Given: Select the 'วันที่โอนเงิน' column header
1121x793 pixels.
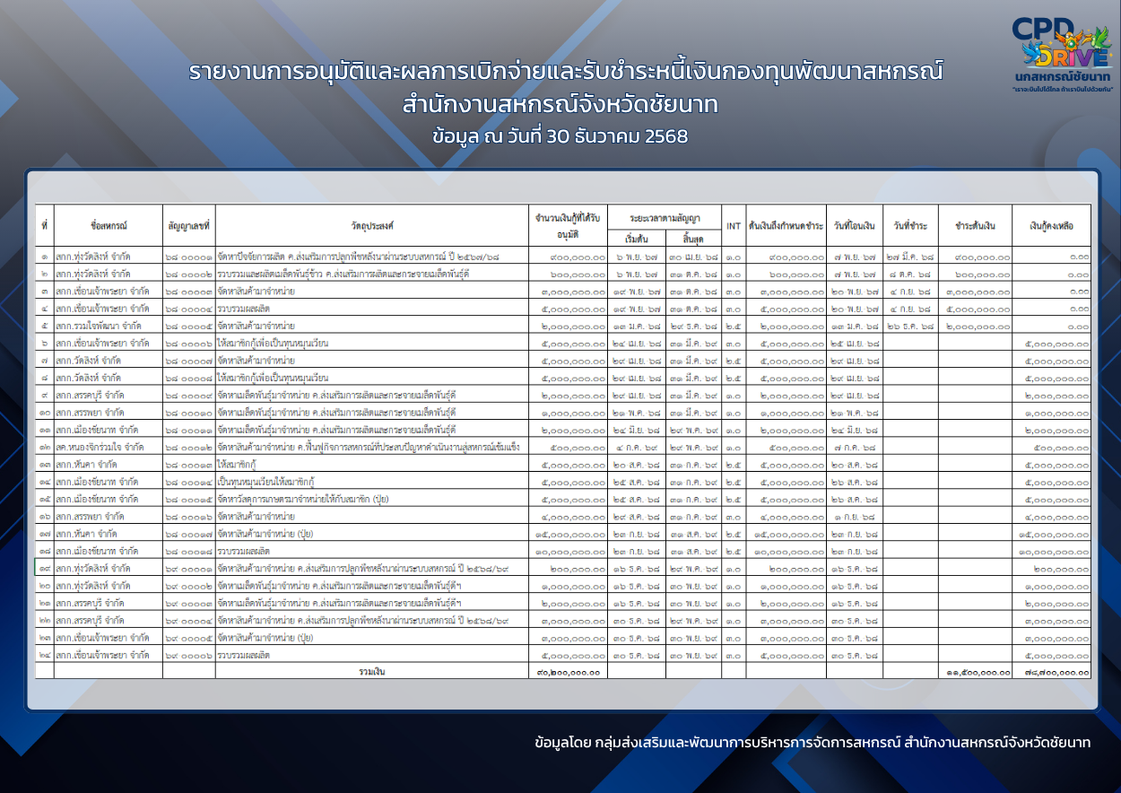Looking at the screenshot, I should coord(854,226).
